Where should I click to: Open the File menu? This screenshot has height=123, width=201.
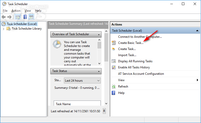5,11
